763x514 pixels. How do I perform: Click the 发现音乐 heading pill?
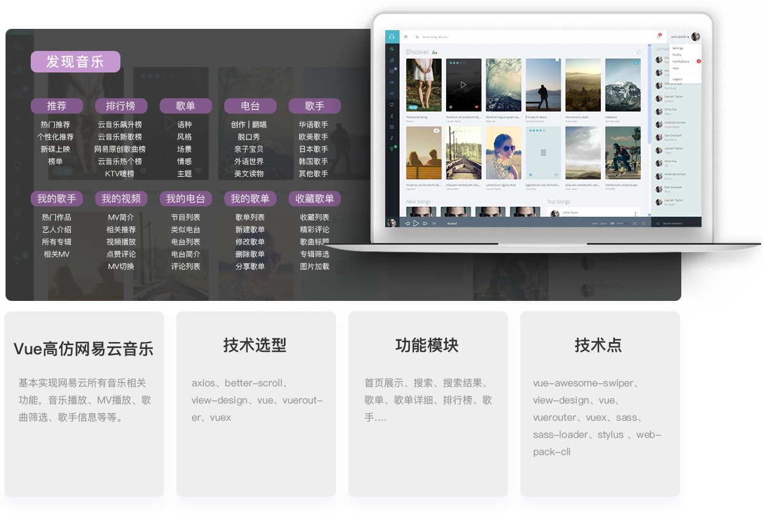pyautogui.click(x=76, y=61)
